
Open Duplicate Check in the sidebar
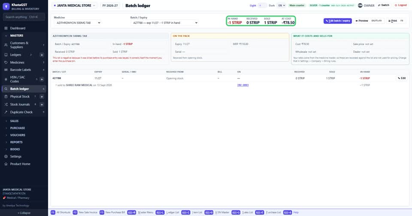pos(24,112)
